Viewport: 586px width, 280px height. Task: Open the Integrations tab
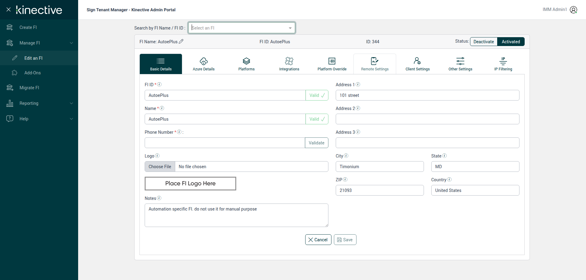click(x=289, y=64)
